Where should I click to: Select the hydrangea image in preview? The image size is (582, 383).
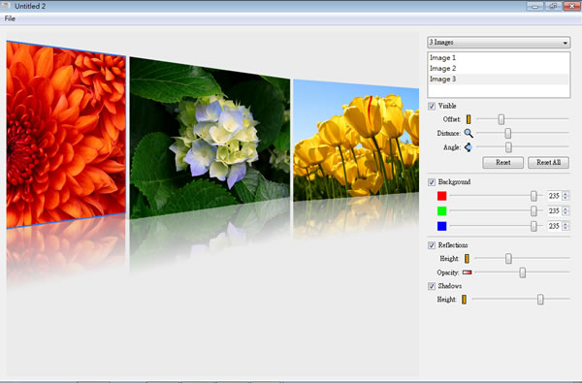click(x=210, y=138)
